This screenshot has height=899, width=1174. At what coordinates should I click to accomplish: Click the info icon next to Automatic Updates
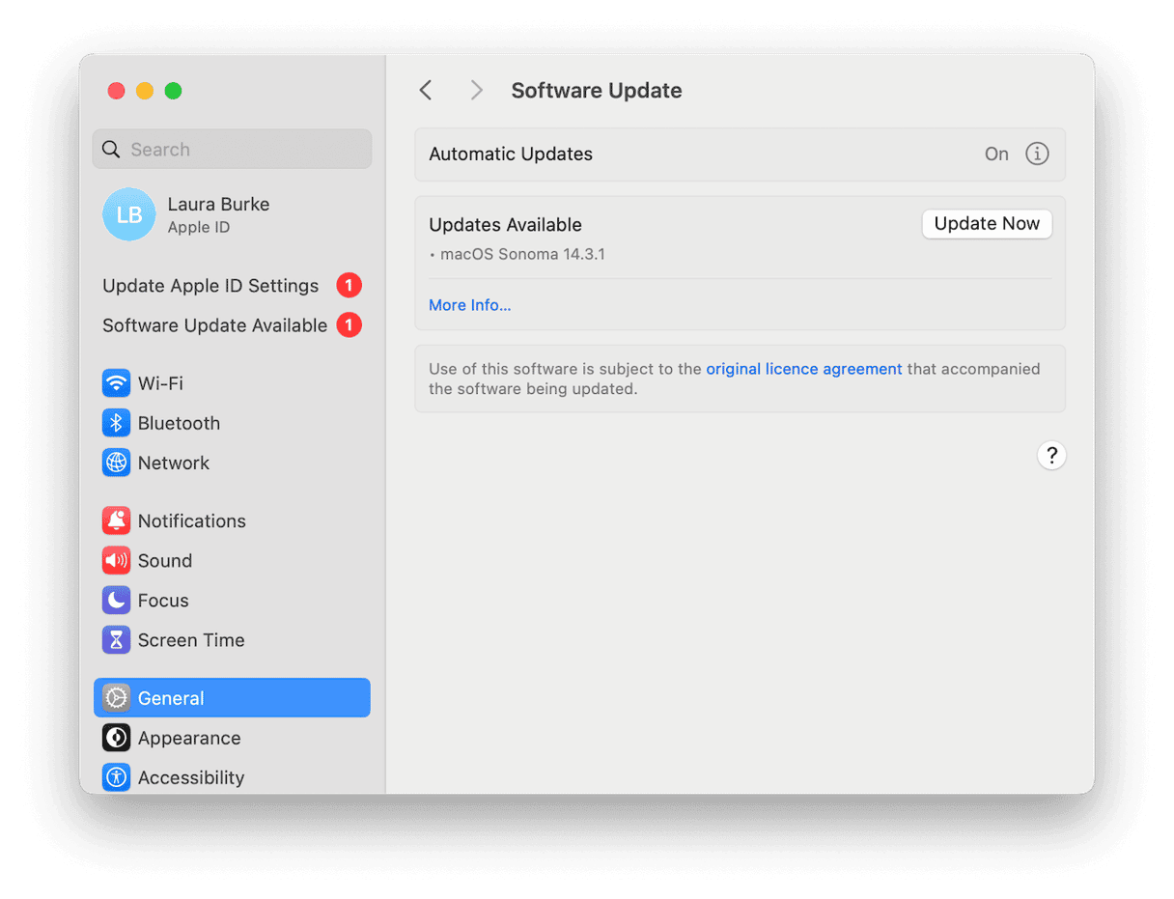point(1037,154)
